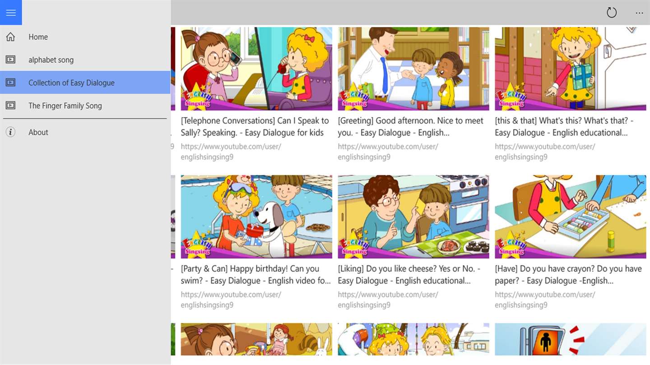
Task: Open the traffic light video thumbnail
Action: click(x=571, y=339)
